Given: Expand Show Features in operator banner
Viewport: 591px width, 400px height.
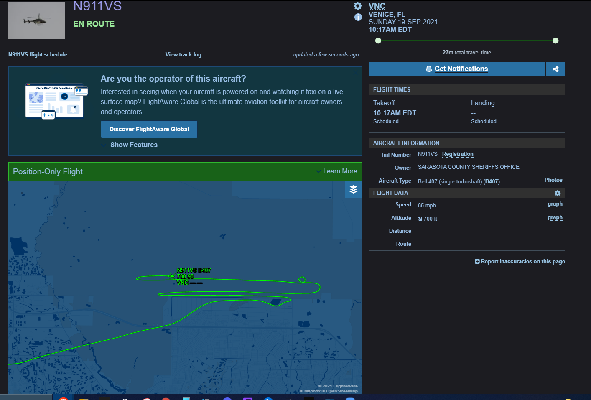Looking at the screenshot, I should click(x=134, y=145).
